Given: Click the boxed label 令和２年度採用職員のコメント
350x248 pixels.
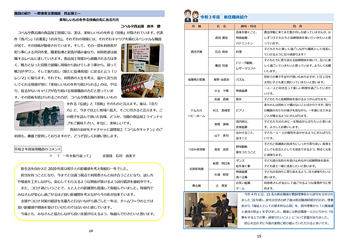Looking at the screenshot, I should coord(38,149).
